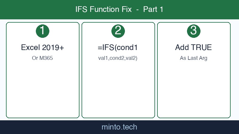Click the number 1 circle badge
The height and width of the screenshot is (134, 239).
pos(42,31)
